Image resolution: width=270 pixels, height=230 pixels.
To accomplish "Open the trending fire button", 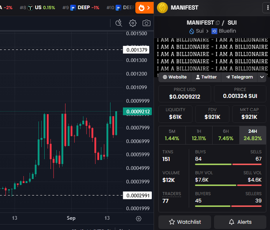I will coord(144,8).
